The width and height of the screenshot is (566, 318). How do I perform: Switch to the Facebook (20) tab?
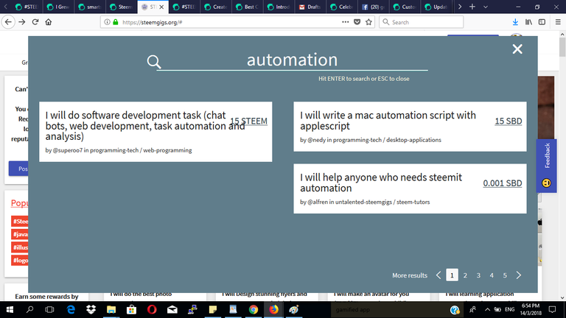coord(372,7)
